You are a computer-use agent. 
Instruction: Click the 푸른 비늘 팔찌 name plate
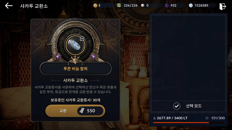point(75,69)
